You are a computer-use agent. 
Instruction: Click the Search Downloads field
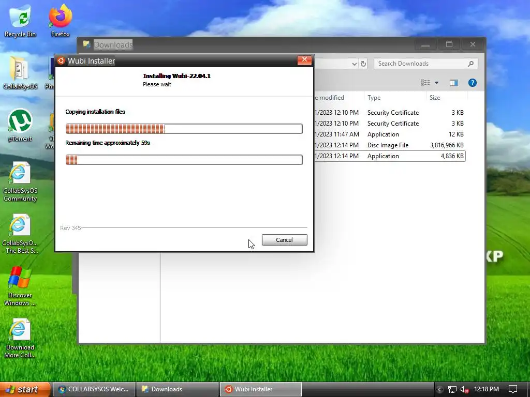pos(425,64)
